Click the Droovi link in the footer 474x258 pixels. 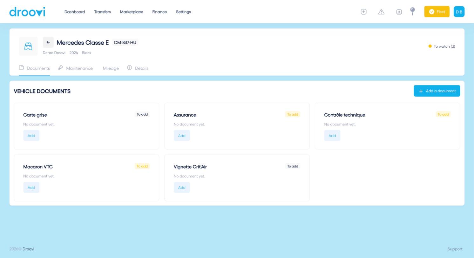(28, 249)
